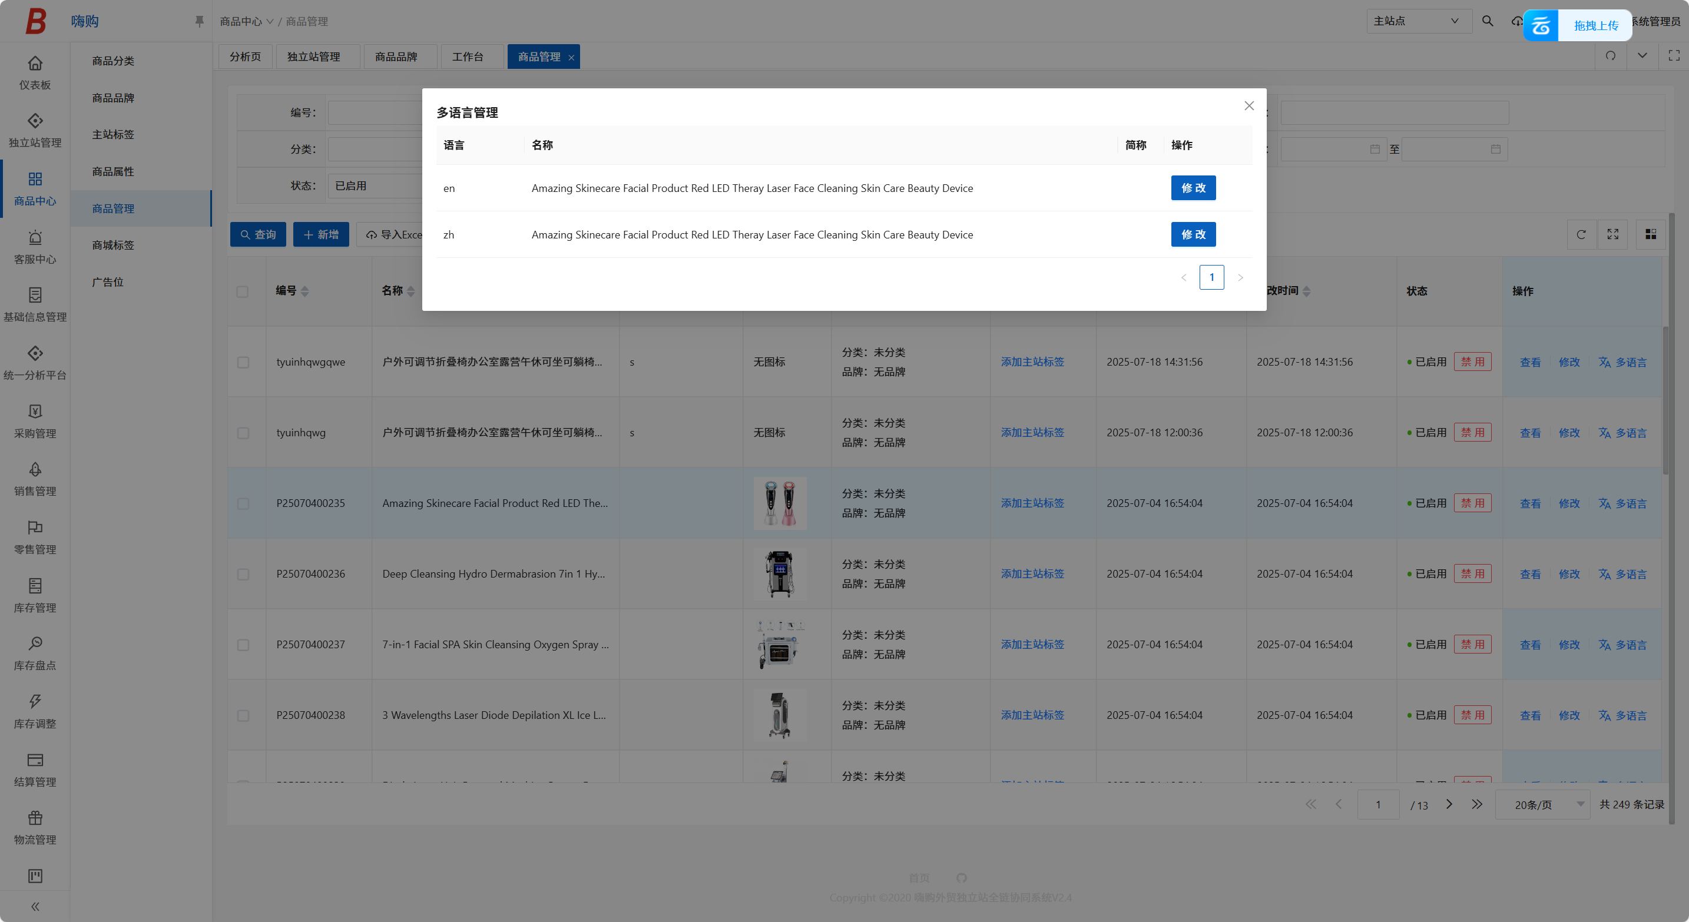
Task: Open column layout settings icon
Action: [x=1650, y=234]
